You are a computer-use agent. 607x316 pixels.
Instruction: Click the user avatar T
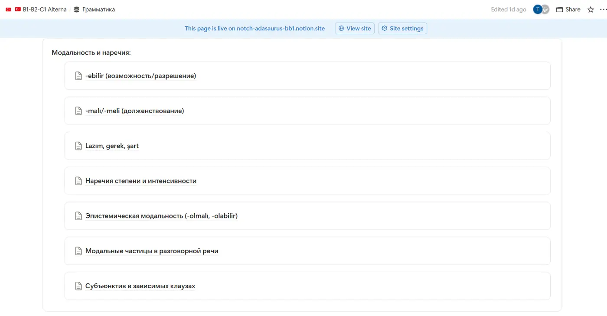(x=538, y=10)
